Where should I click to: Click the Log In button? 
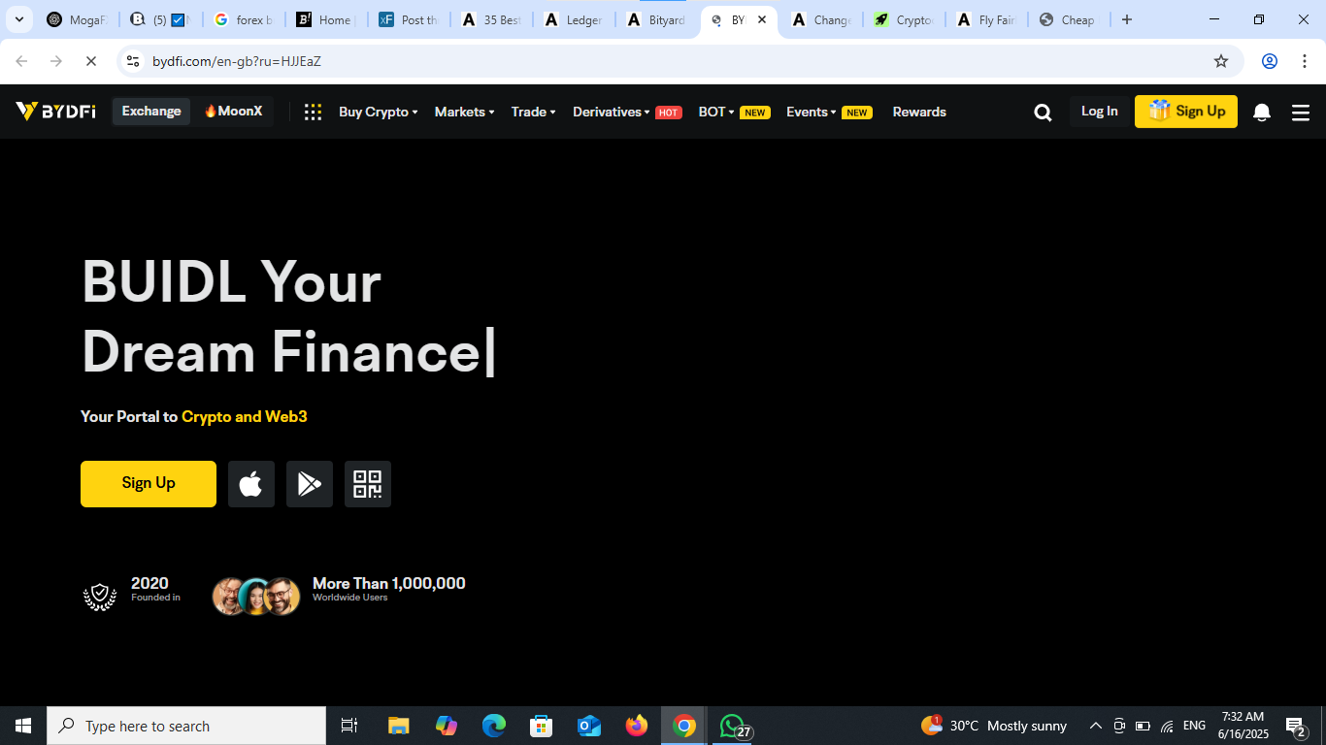tap(1100, 112)
